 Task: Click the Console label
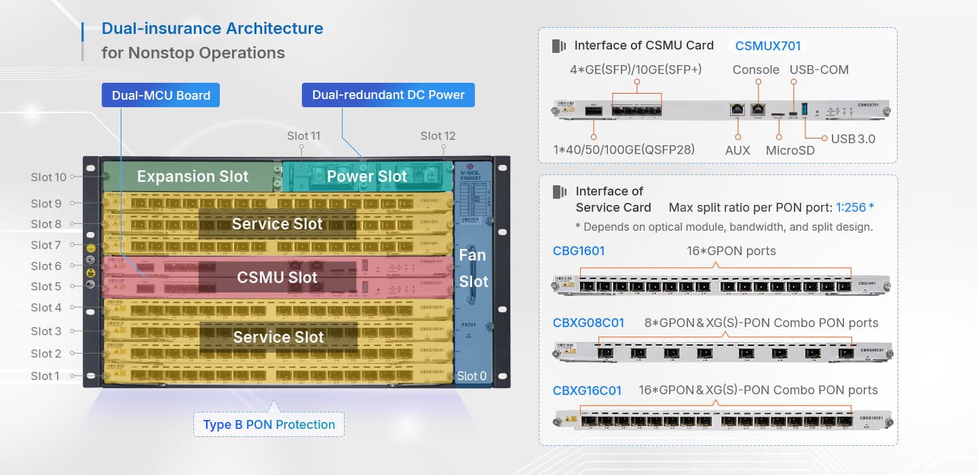point(756,70)
